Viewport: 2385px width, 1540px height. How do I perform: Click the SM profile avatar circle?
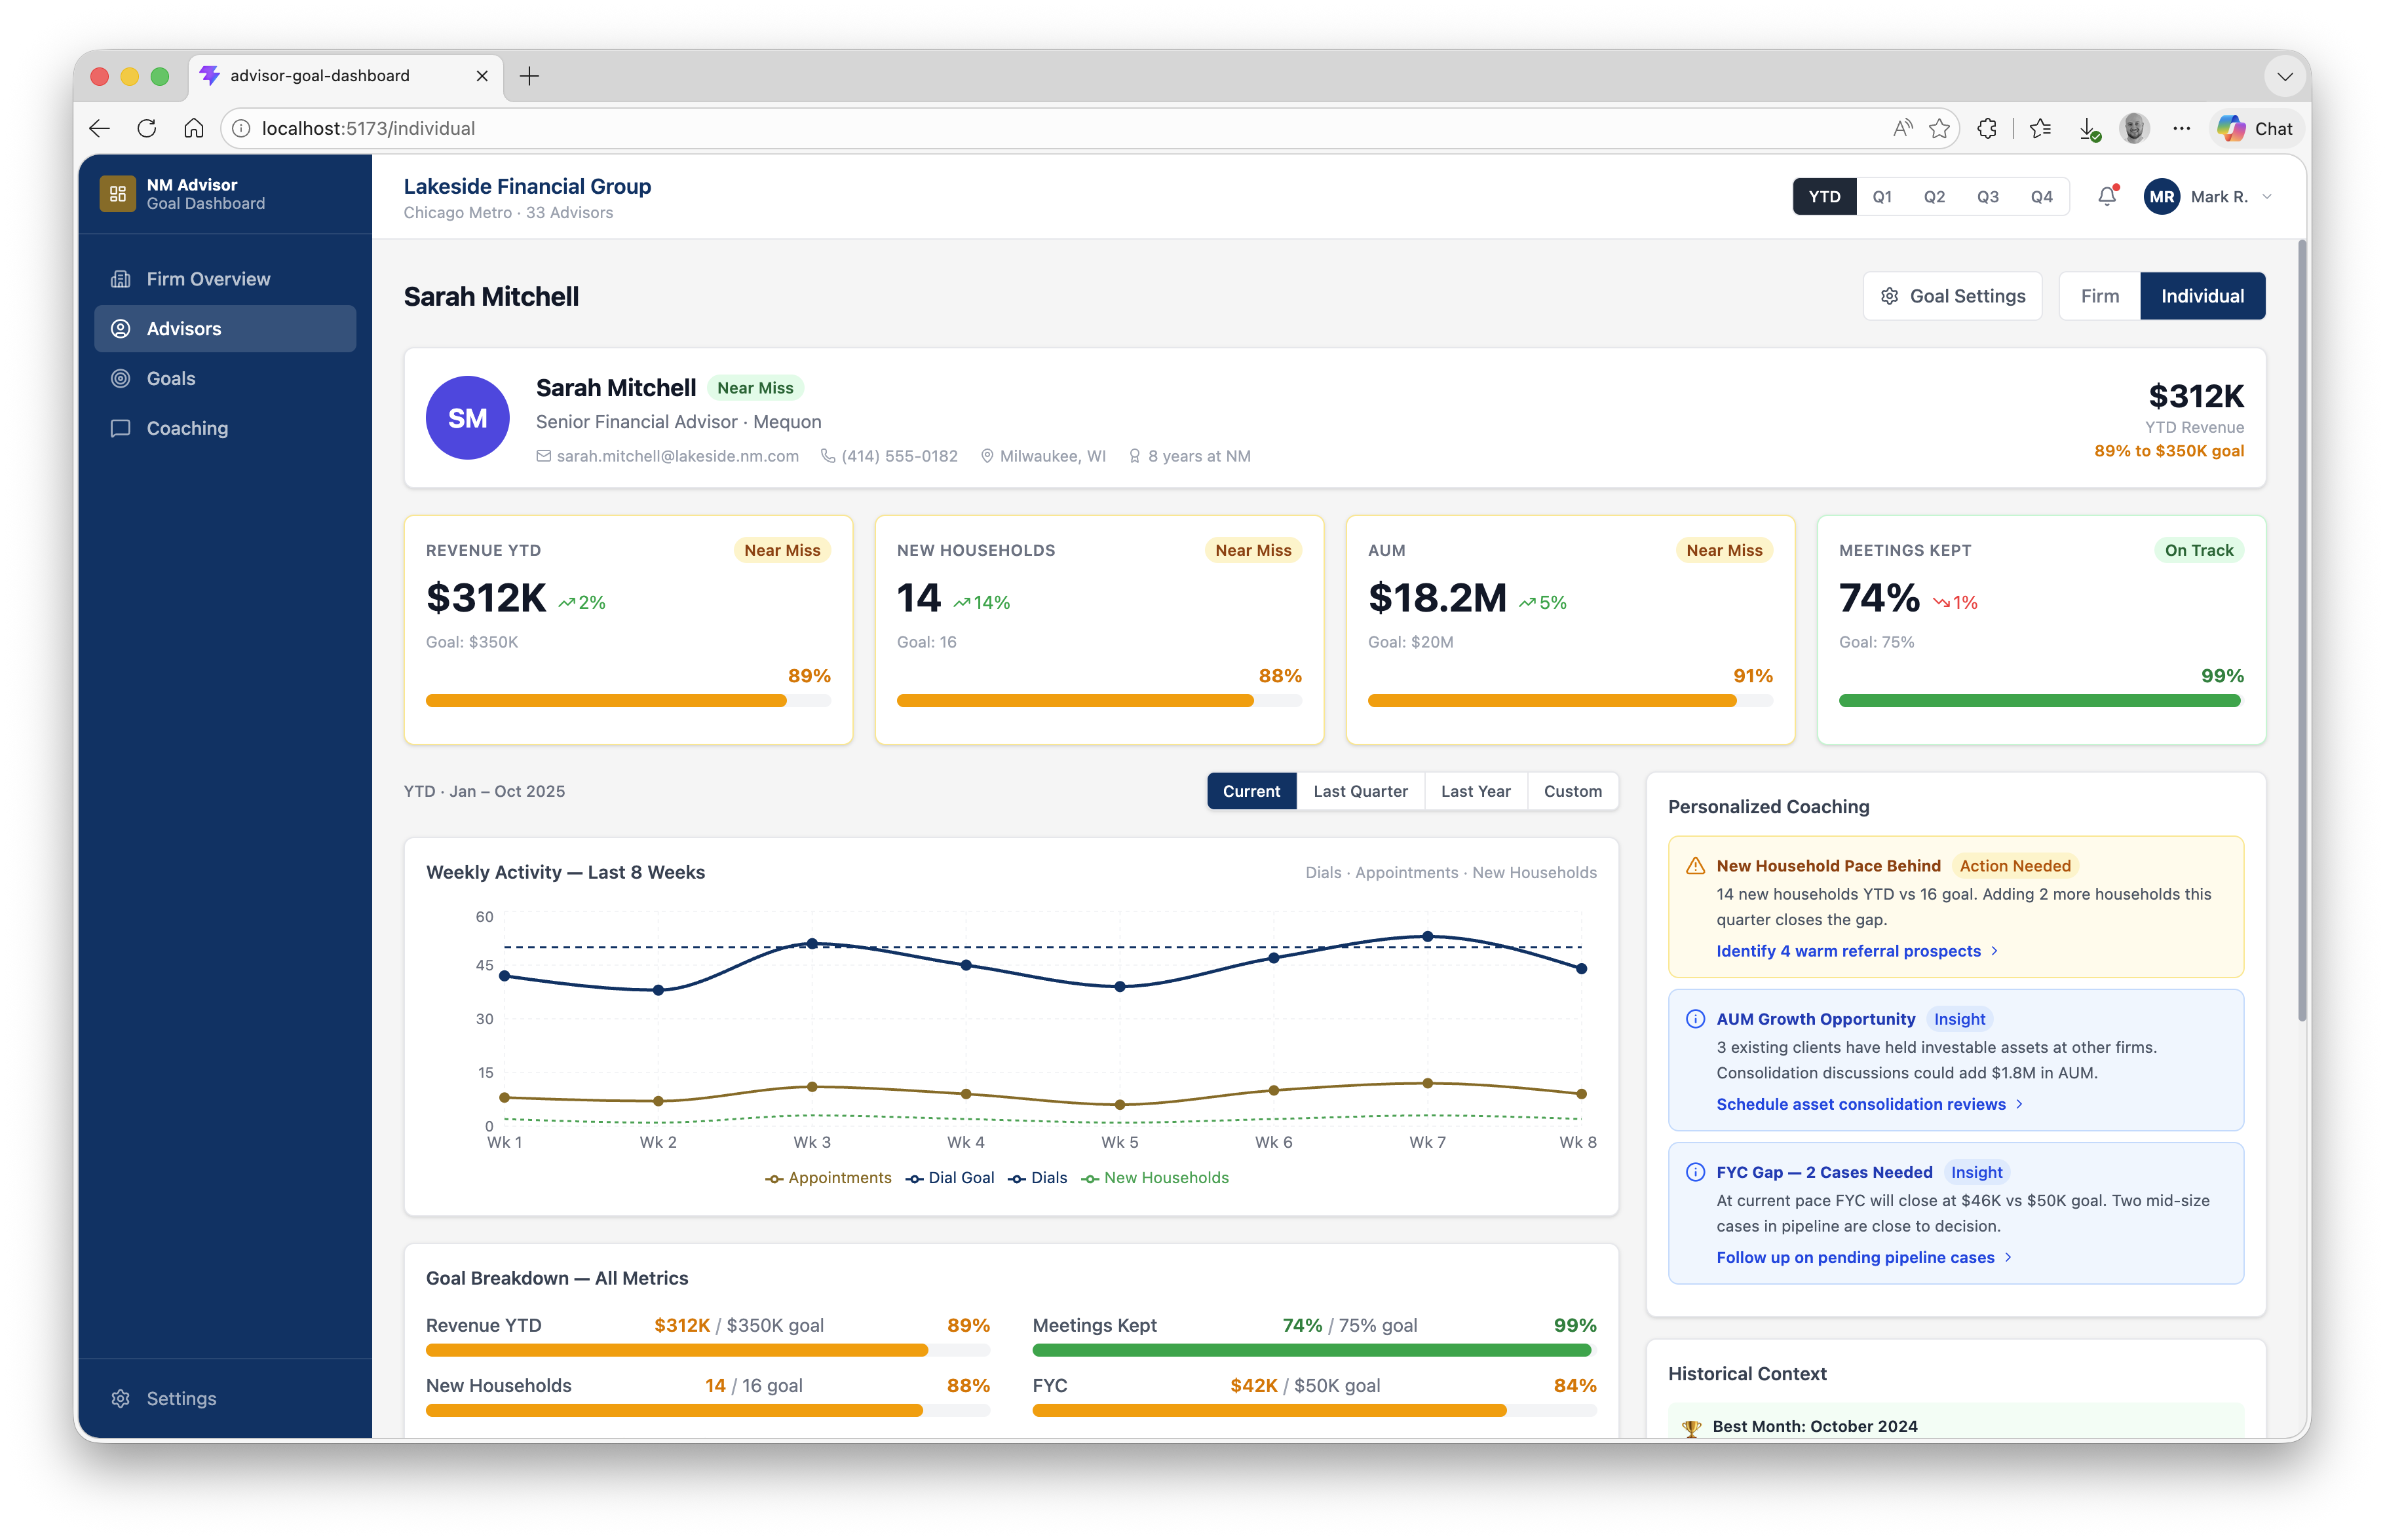pos(467,418)
